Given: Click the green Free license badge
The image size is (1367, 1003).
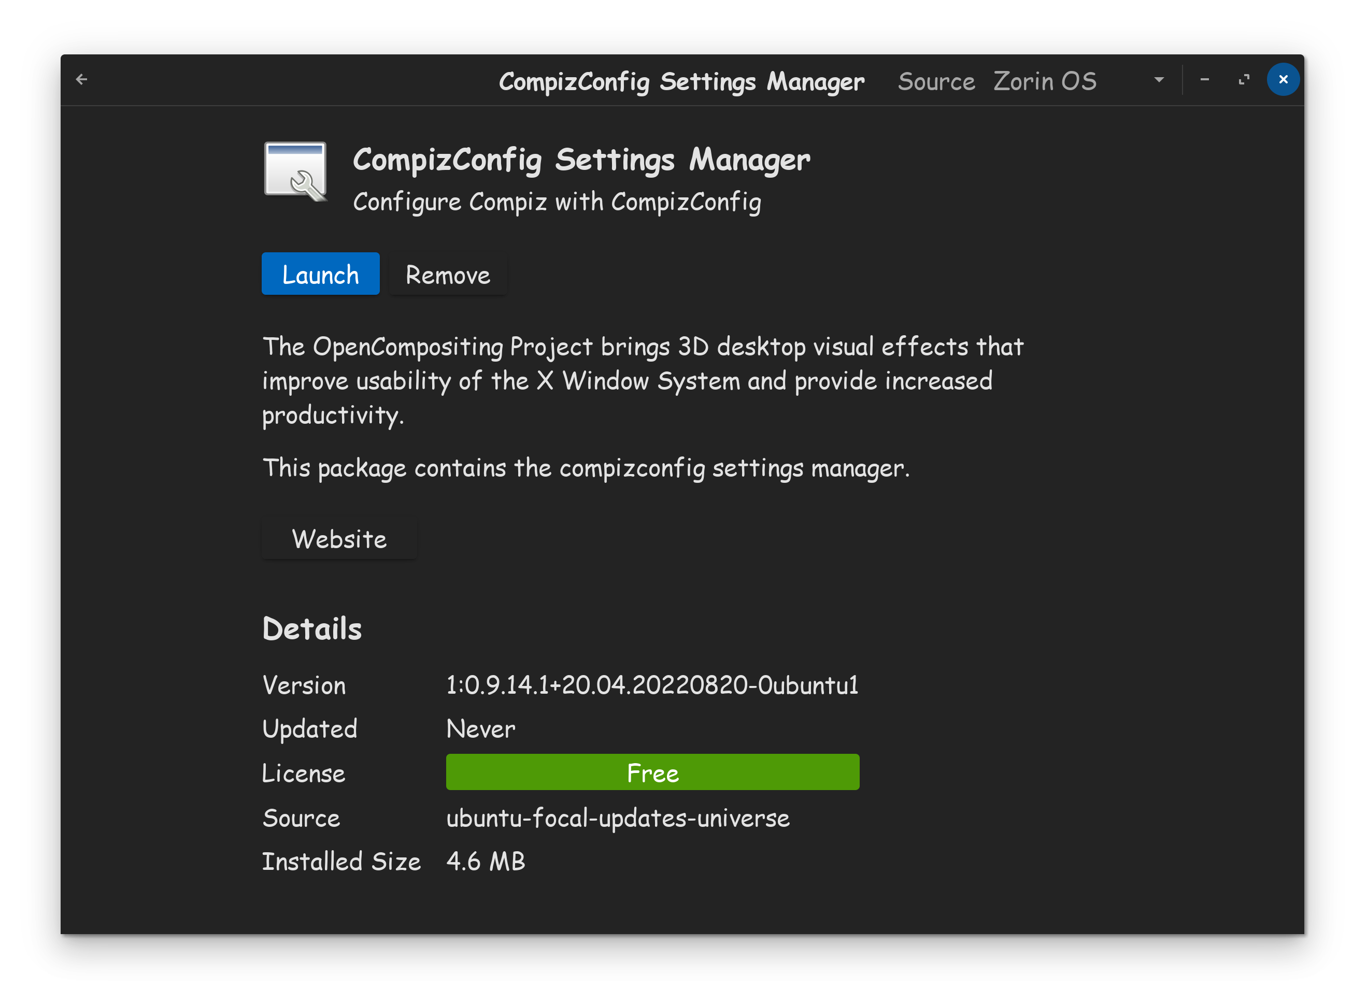Looking at the screenshot, I should 653,773.
